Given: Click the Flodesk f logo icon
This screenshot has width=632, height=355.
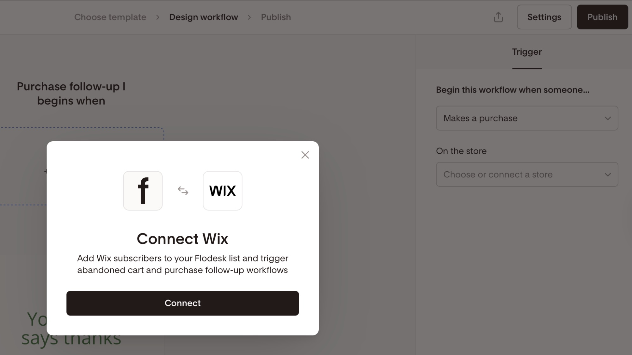Looking at the screenshot, I should pyautogui.click(x=143, y=191).
